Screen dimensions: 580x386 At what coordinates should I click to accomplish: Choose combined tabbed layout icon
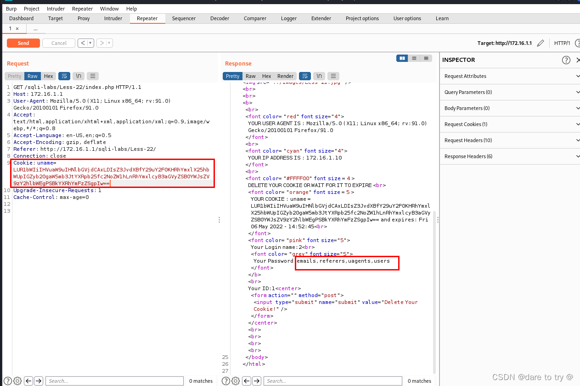pos(426,58)
